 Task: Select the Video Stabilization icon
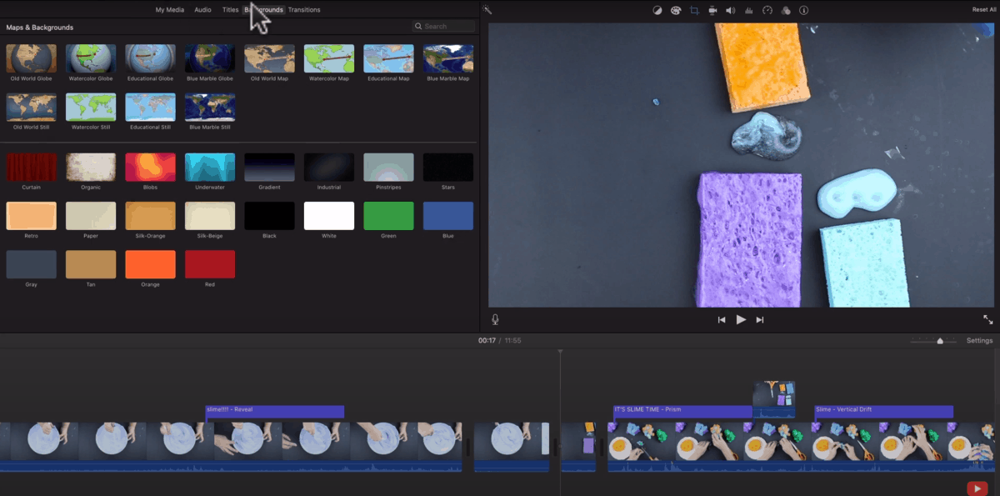click(712, 10)
